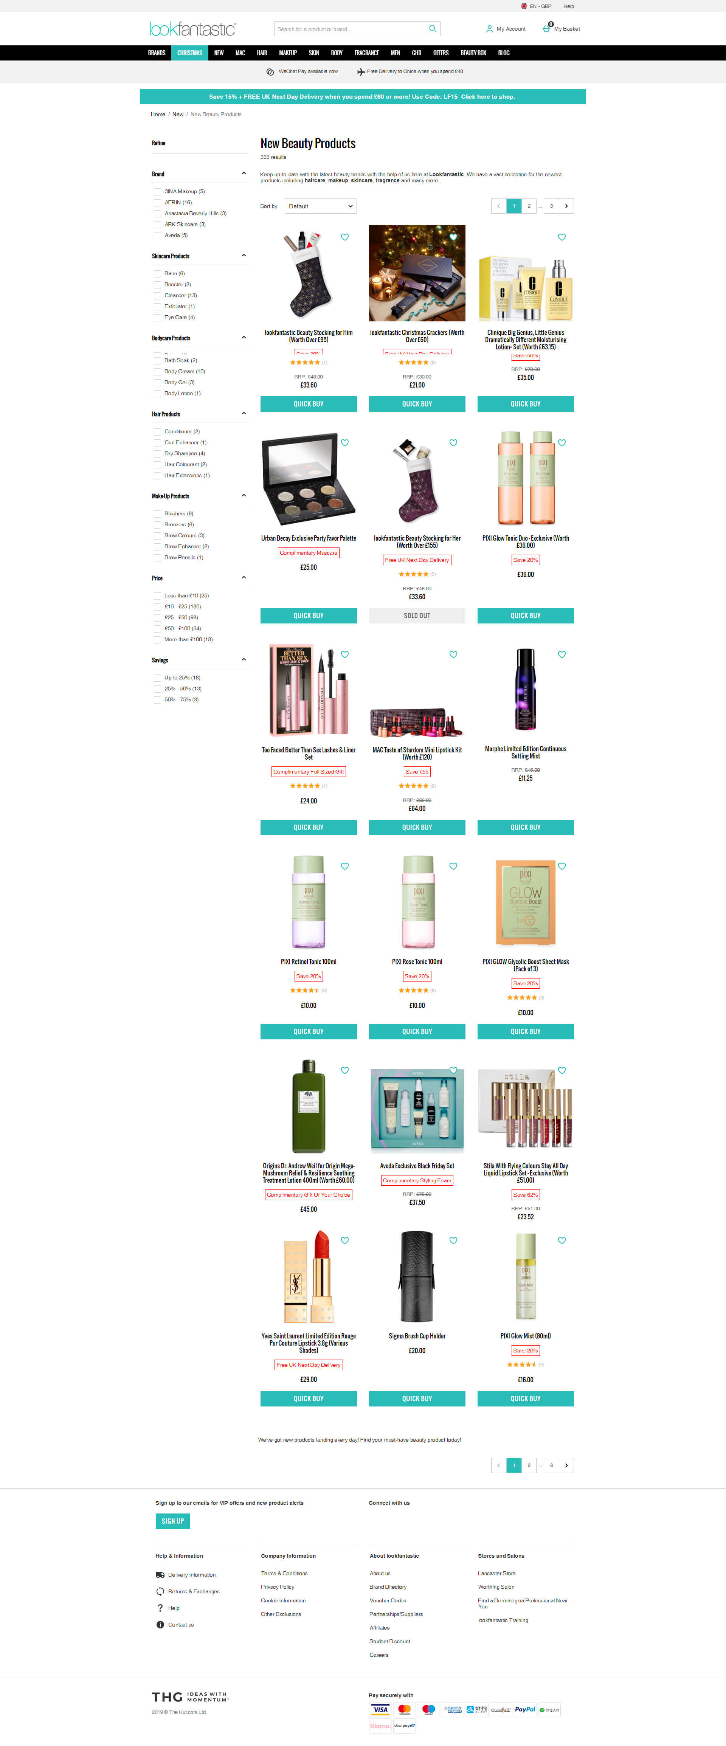Screen dimensions: 726x1746
Task: Check the Cleanser skincare filter
Action: click(x=157, y=296)
